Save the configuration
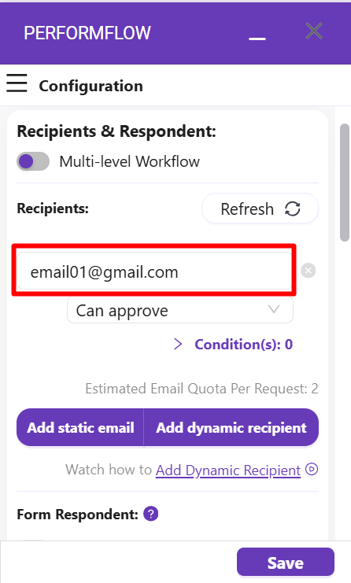 [286, 562]
